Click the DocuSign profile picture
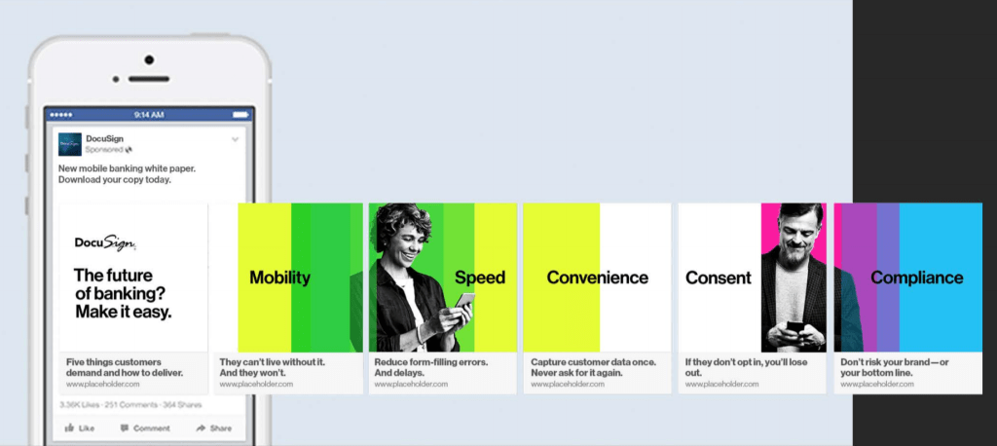Image resolution: width=997 pixels, height=446 pixels. click(70, 143)
